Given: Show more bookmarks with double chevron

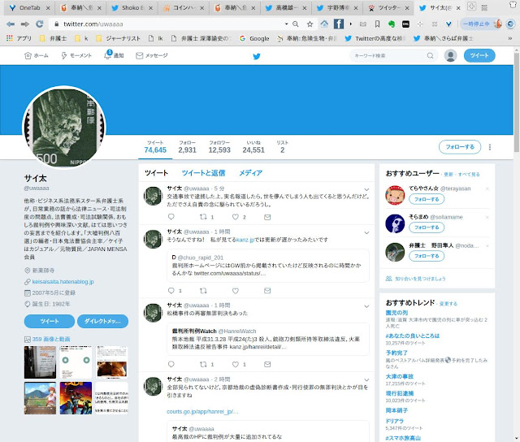Looking at the screenshot, I should coord(510,38).
